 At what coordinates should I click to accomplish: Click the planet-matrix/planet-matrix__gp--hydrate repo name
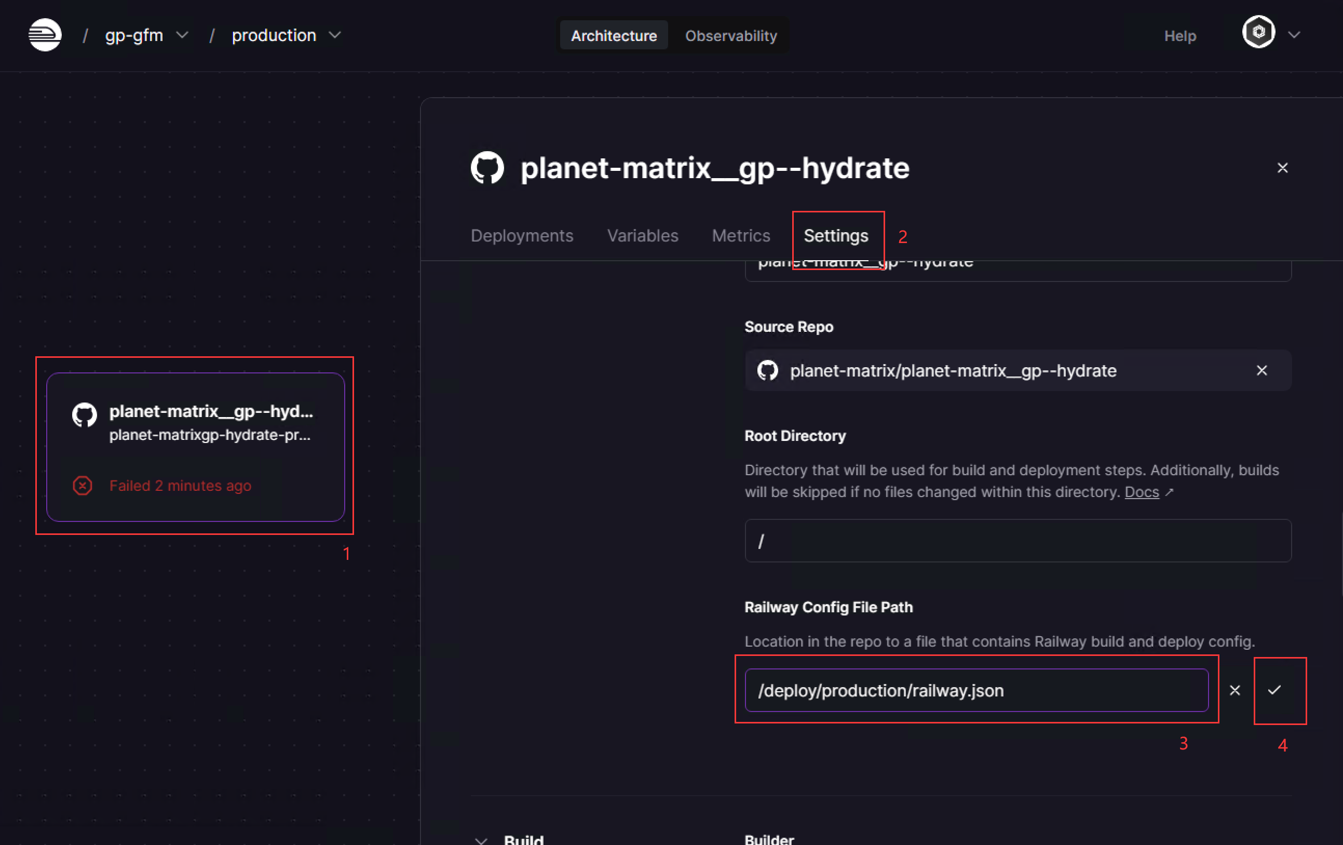point(953,371)
